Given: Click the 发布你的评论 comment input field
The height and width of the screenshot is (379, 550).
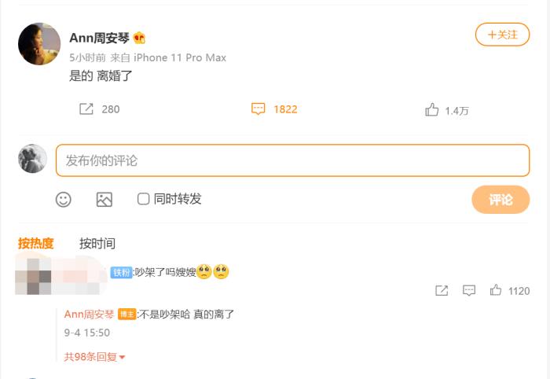Looking at the screenshot, I should (292, 160).
